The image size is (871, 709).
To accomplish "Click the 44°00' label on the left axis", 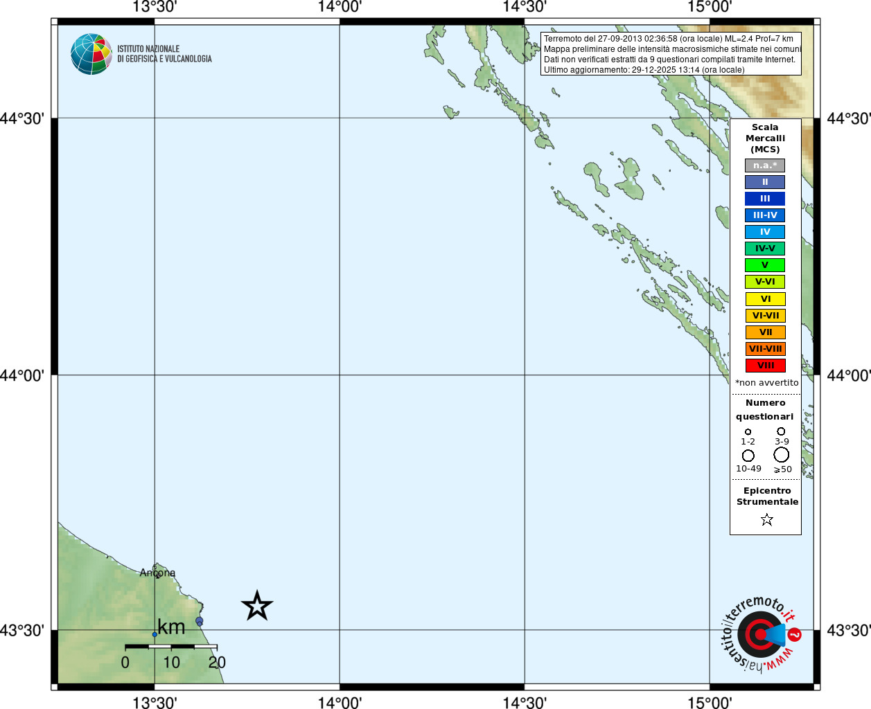I will point(22,375).
